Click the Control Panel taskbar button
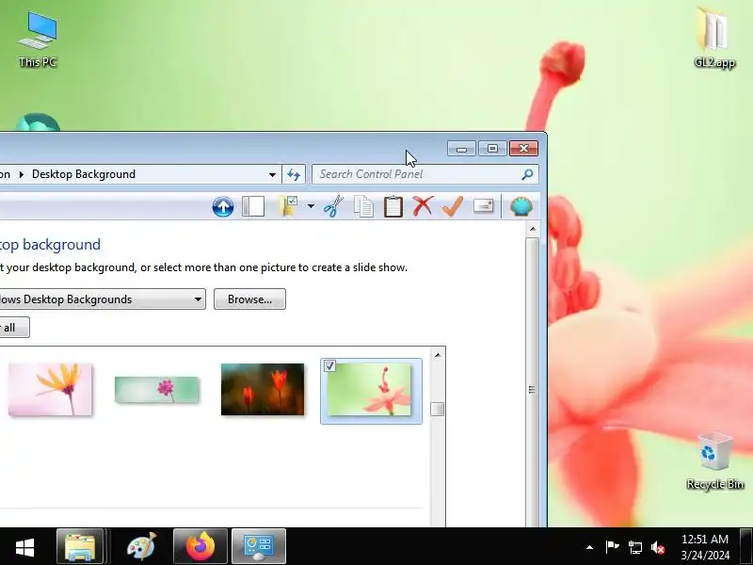This screenshot has width=753, height=565. point(259,546)
